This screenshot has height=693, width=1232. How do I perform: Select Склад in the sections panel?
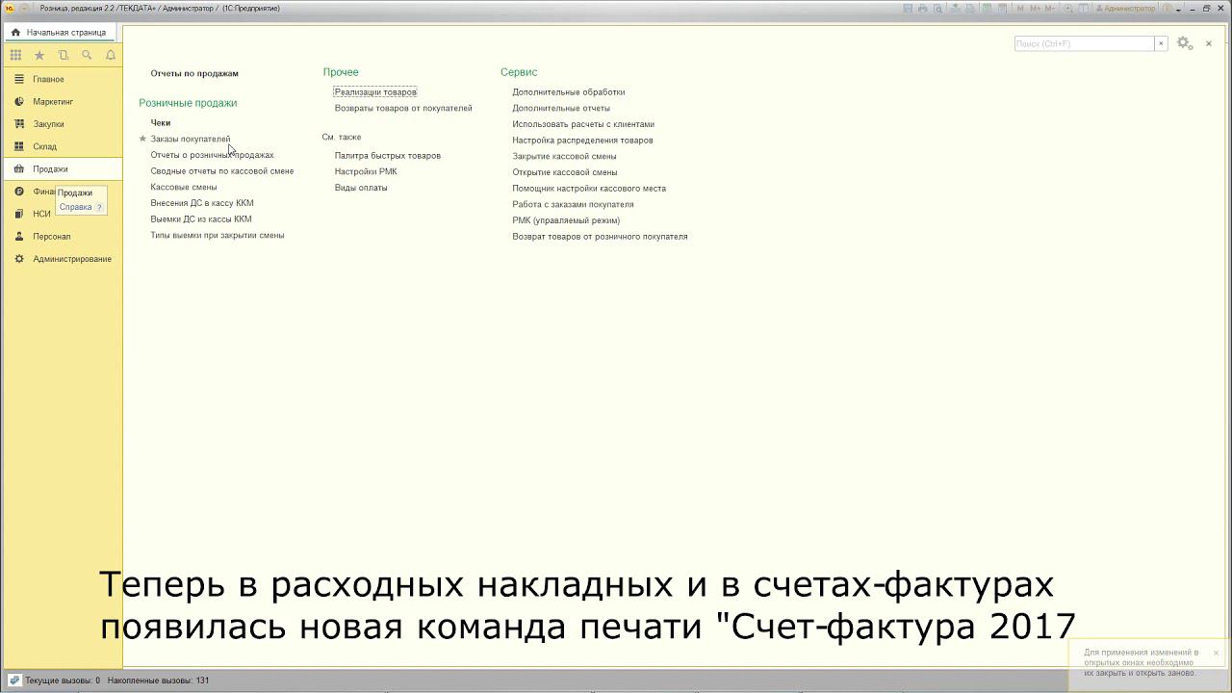click(x=44, y=146)
